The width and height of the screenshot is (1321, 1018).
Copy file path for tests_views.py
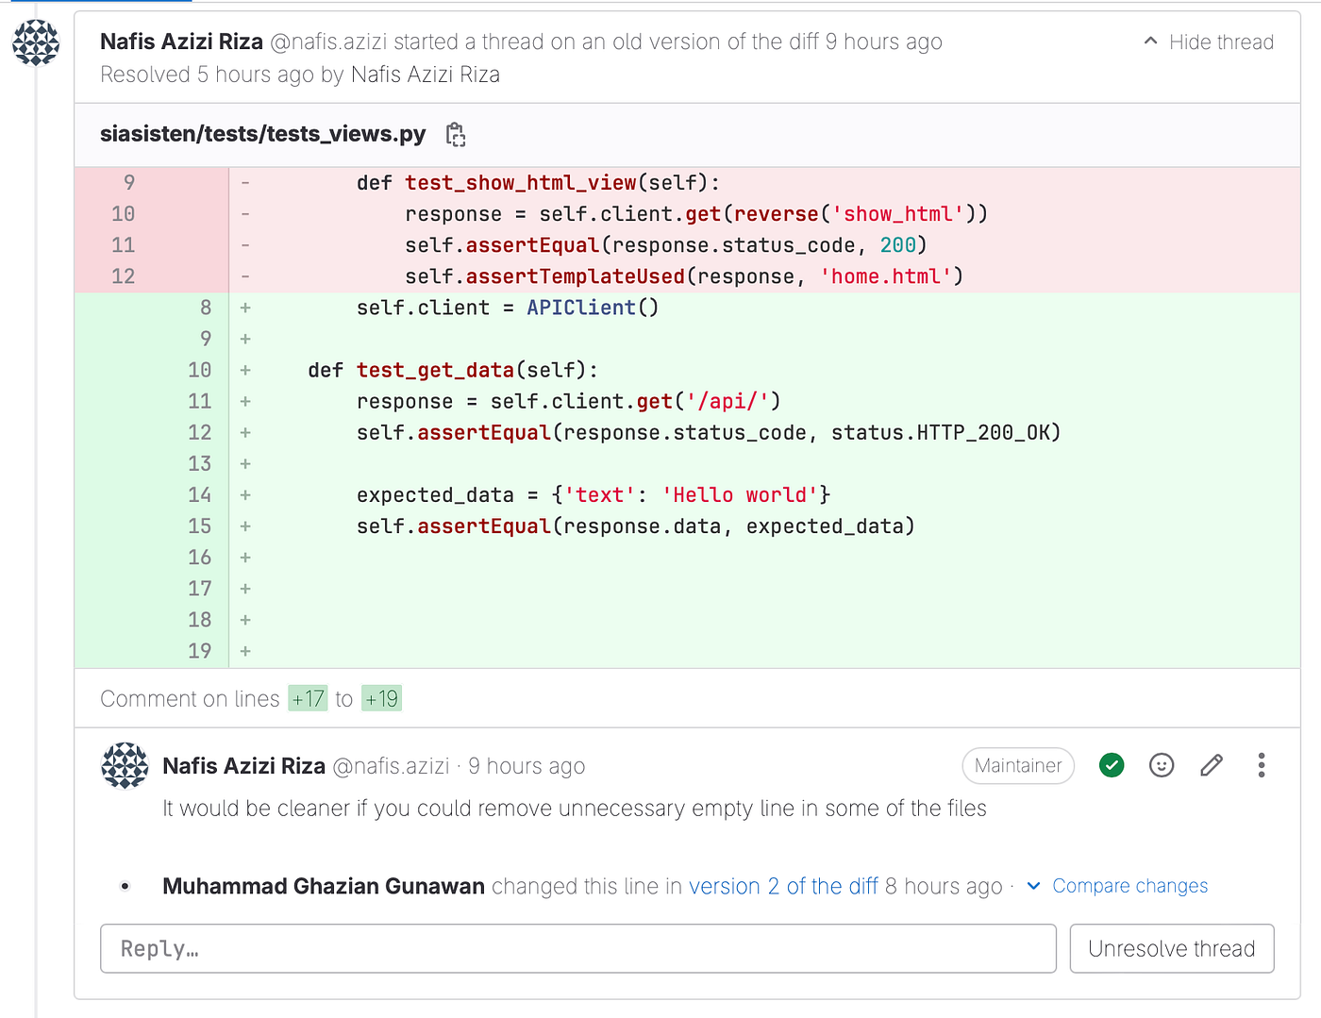[456, 135]
